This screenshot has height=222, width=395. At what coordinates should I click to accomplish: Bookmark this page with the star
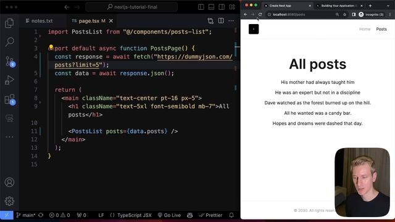[x=344, y=14]
